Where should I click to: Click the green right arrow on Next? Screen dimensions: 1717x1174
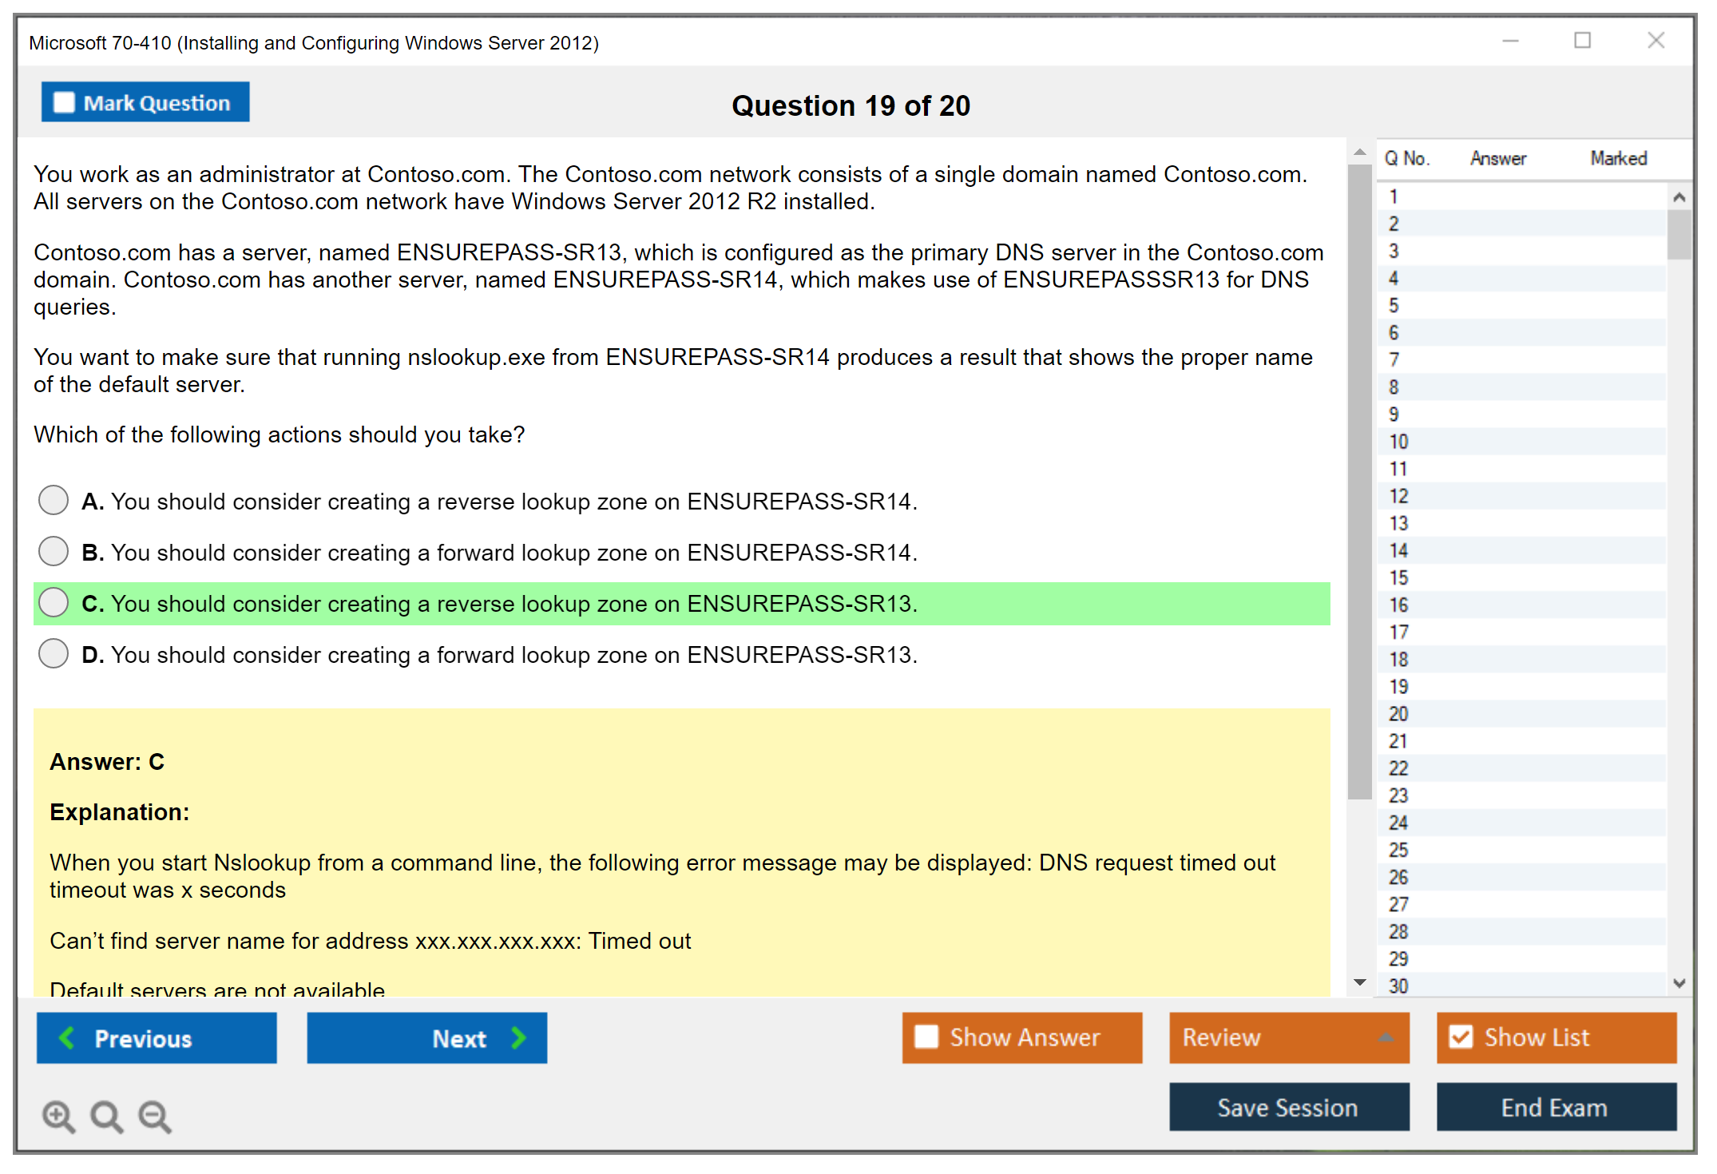[518, 1037]
